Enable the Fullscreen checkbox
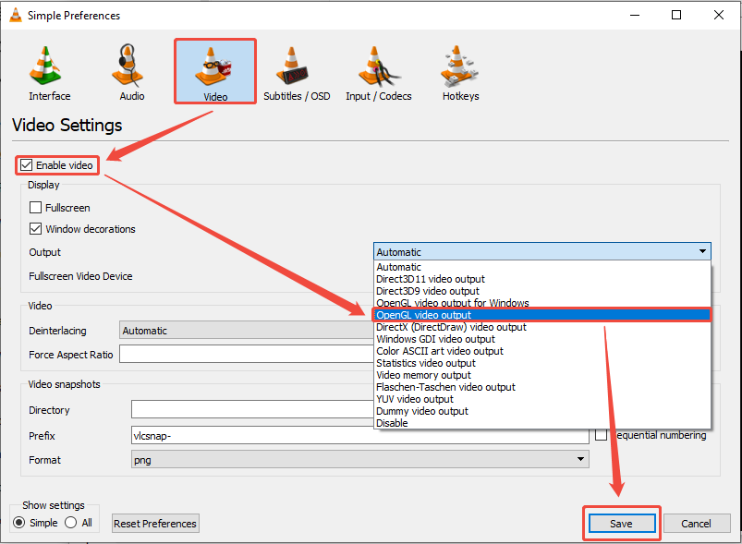Viewport: 742px width, 544px height. pyautogui.click(x=35, y=208)
